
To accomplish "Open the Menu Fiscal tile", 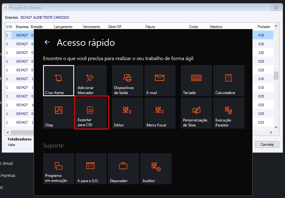I will tap(160, 113).
